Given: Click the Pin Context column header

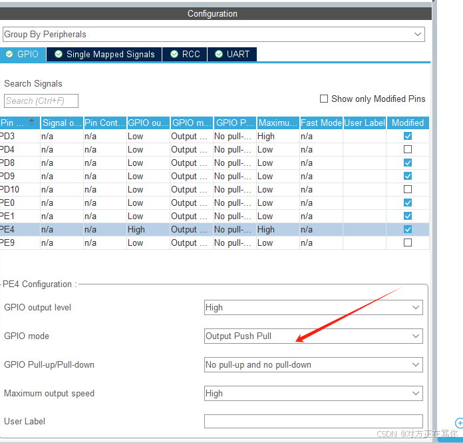Looking at the screenshot, I should coord(105,123).
